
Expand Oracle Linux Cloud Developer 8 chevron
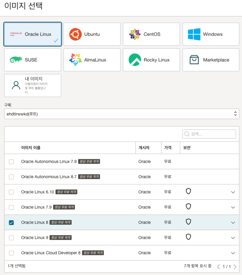[x=233, y=253]
